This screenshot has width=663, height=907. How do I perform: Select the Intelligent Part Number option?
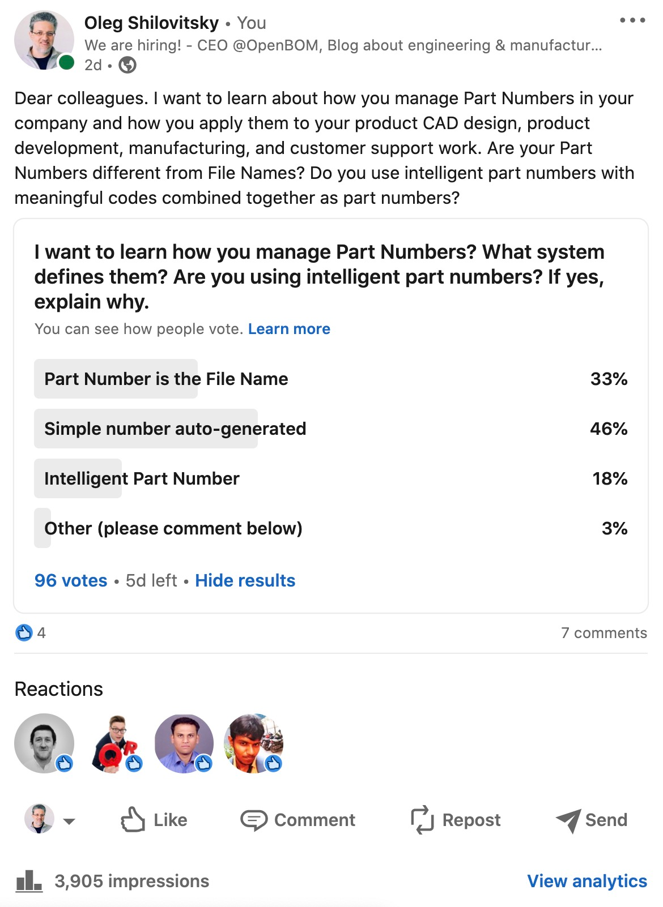(x=331, y=478)
